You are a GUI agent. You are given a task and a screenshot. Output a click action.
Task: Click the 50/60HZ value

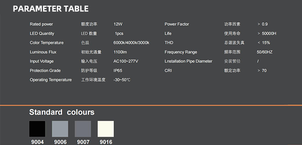pos(265,52)
